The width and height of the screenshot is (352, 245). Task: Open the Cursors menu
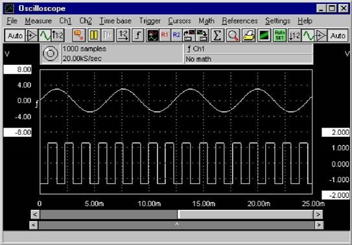[x=180, y=21]
